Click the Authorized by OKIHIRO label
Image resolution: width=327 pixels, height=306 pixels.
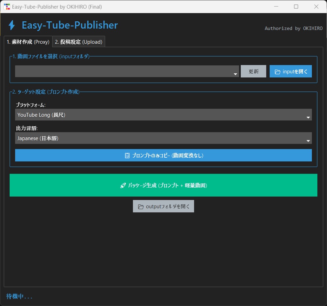tap(293, 28)
